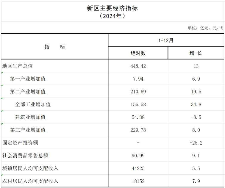The image size is (225, 188).
Task: Select the 城镇居民人均可支配收入 value 44225
Action: click(138, 168)
